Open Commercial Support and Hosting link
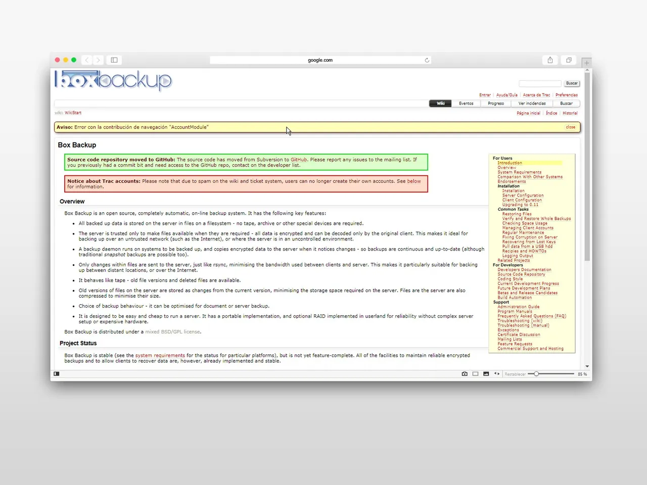 pos(530,349)
